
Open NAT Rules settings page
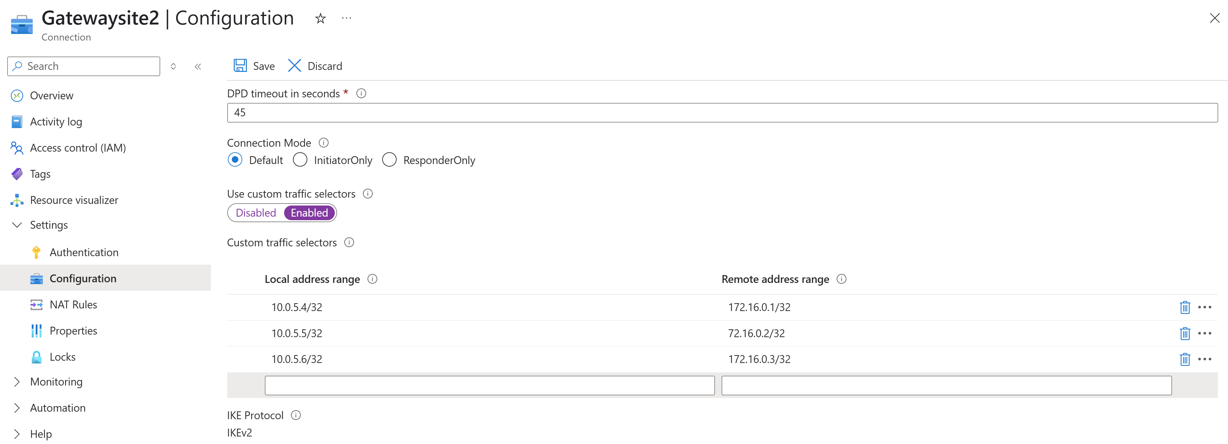(73, 305)
